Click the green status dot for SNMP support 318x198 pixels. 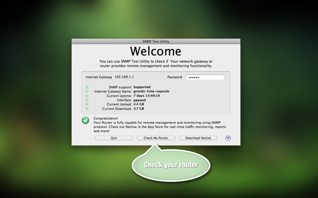point(87,87)
